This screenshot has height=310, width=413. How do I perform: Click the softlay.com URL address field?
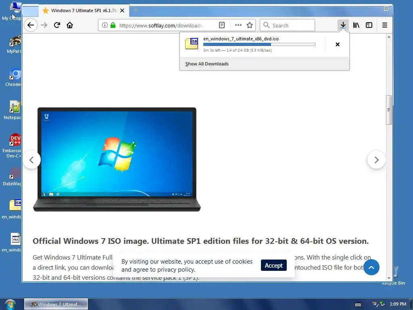click(161, 25)
